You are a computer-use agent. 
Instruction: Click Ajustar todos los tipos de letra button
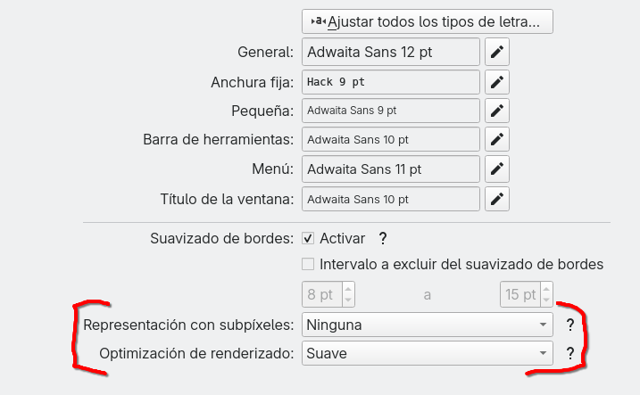pyautogui.click(x=428, y=21)
